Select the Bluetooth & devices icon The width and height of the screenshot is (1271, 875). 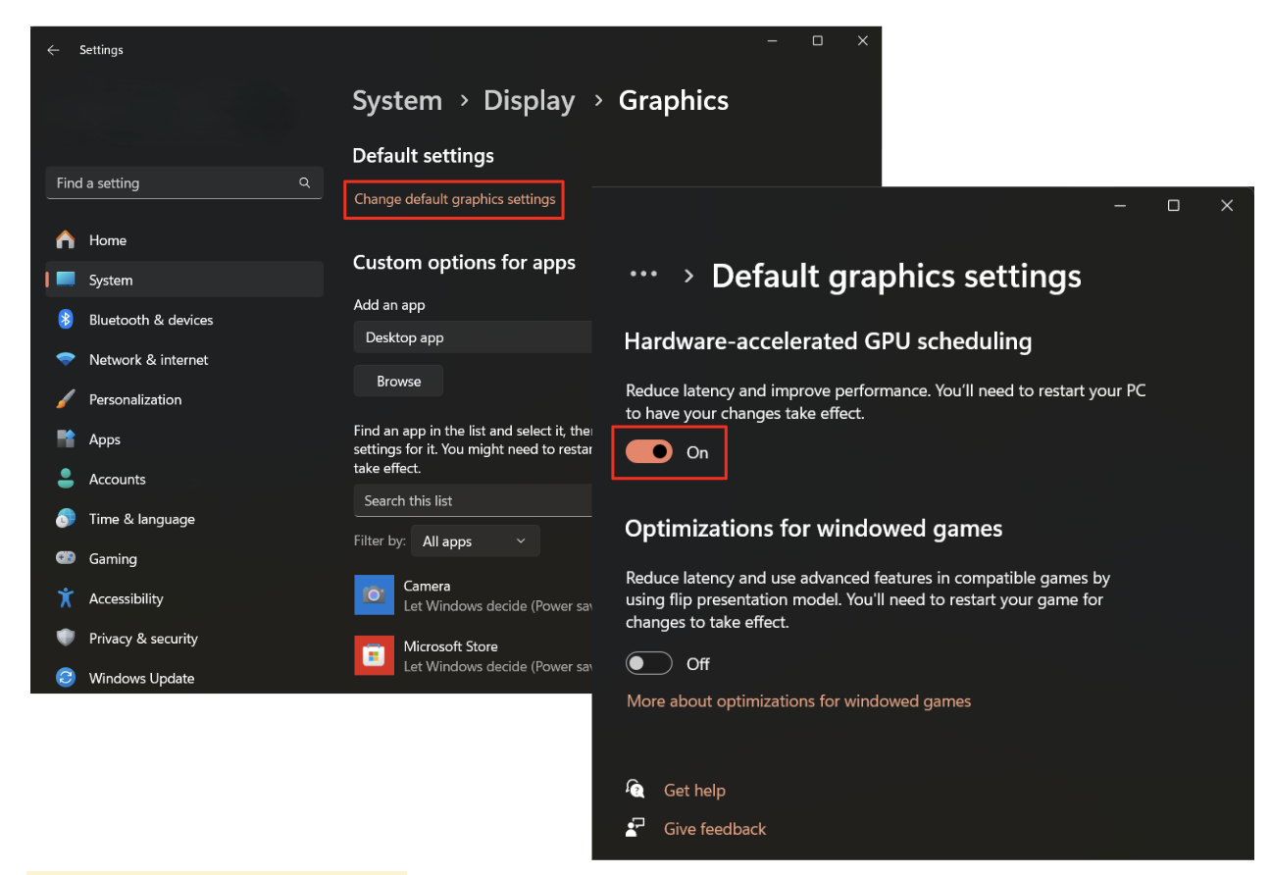(x=65, y=319)
